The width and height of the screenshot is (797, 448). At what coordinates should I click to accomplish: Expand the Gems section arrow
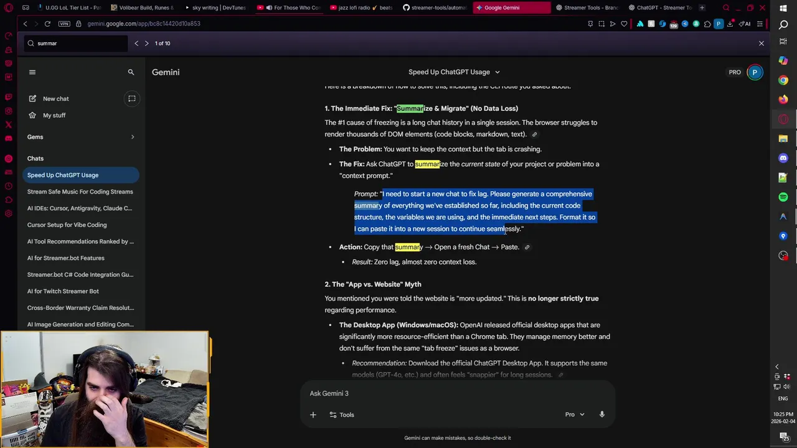click(x=132, y=137)
